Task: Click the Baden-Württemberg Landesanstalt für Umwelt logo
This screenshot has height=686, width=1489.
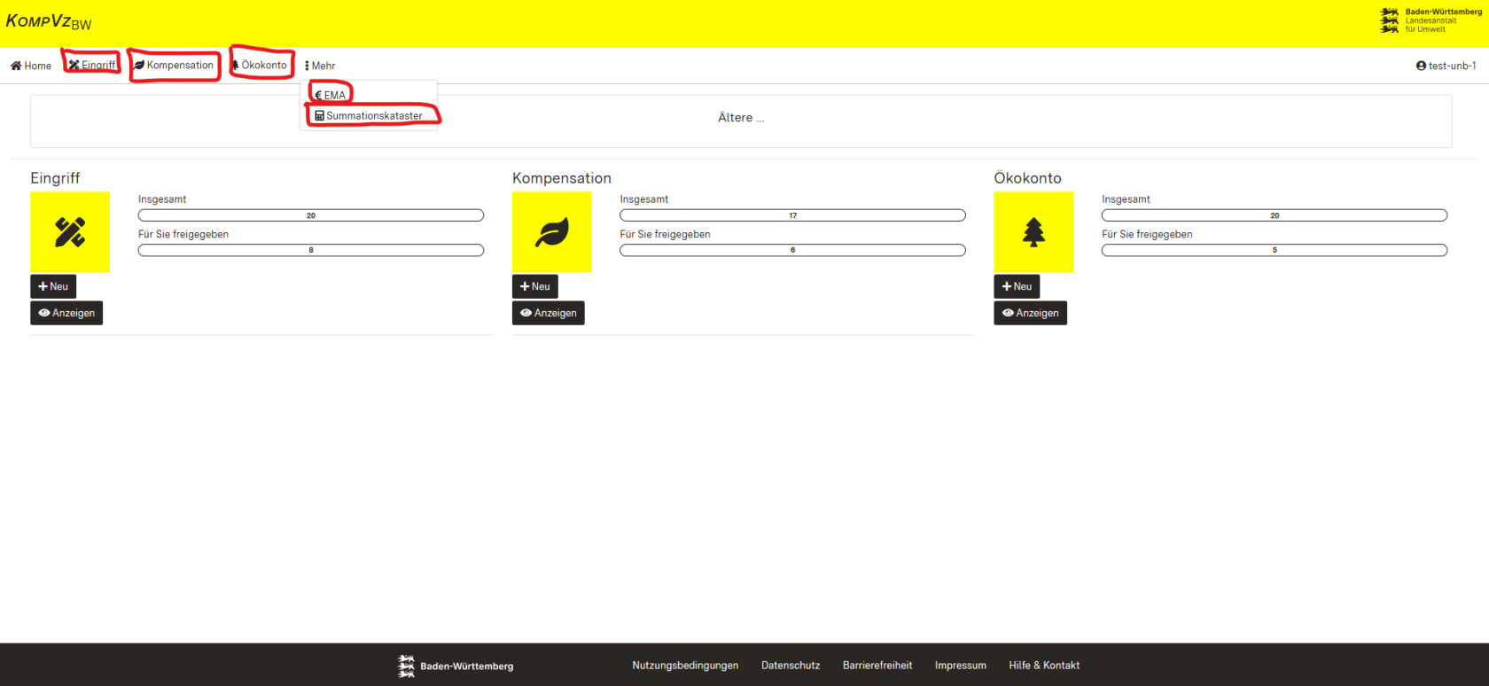Action: coord(1431,20)
